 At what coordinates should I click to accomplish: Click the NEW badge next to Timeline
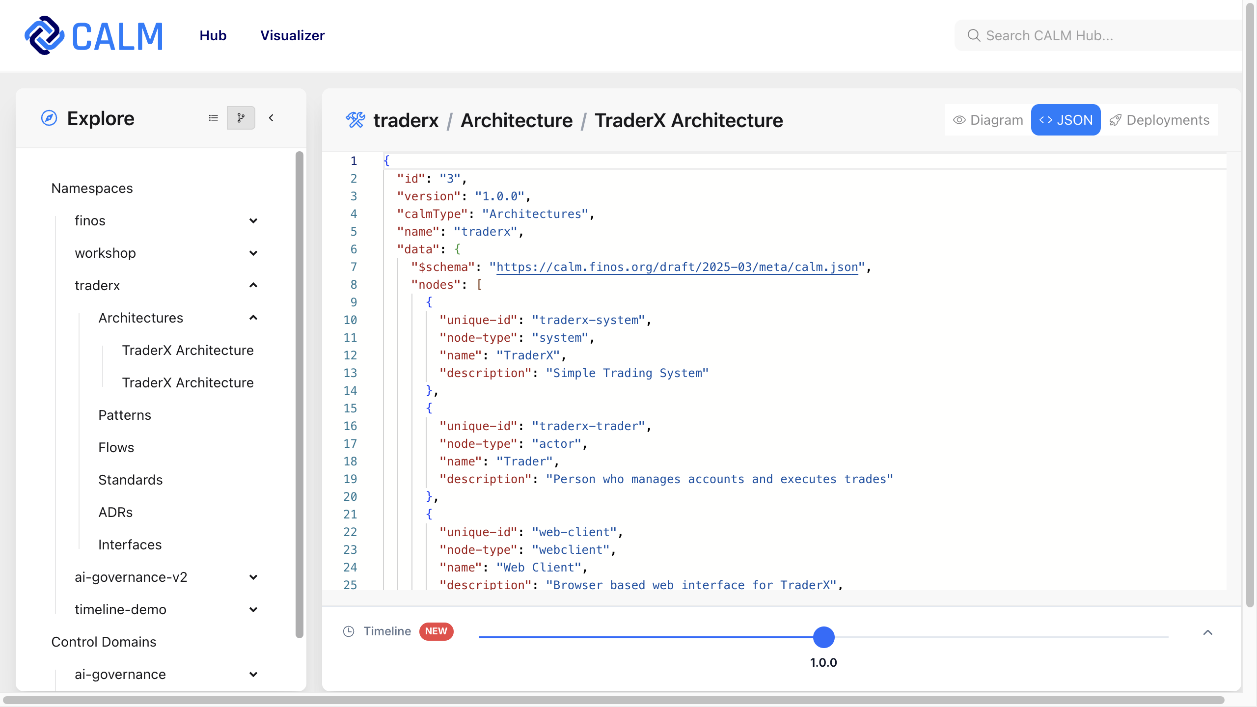(x=436, y=631)
